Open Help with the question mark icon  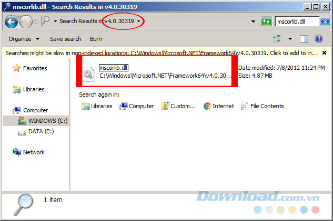pos(319,39)
